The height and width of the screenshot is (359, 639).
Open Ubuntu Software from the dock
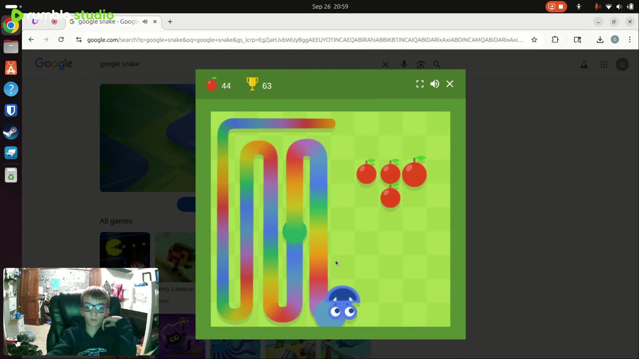11,68
